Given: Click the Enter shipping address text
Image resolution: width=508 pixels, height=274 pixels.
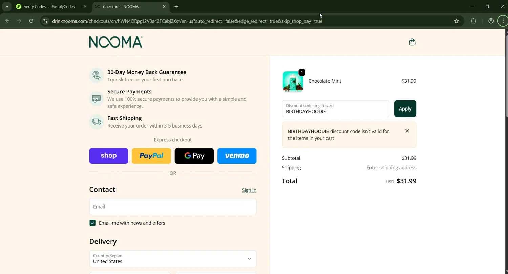Looking at the screenshot, I should click(391, 168).
